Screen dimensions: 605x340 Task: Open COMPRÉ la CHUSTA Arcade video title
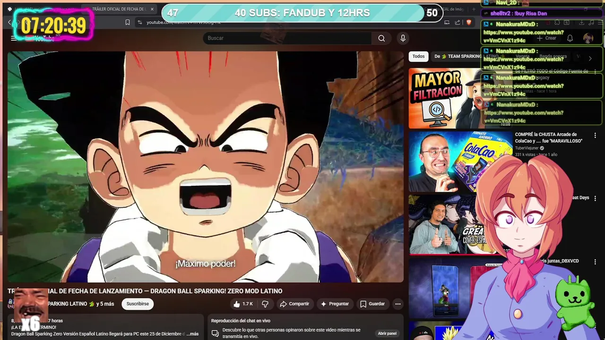(x=549, y=137)
